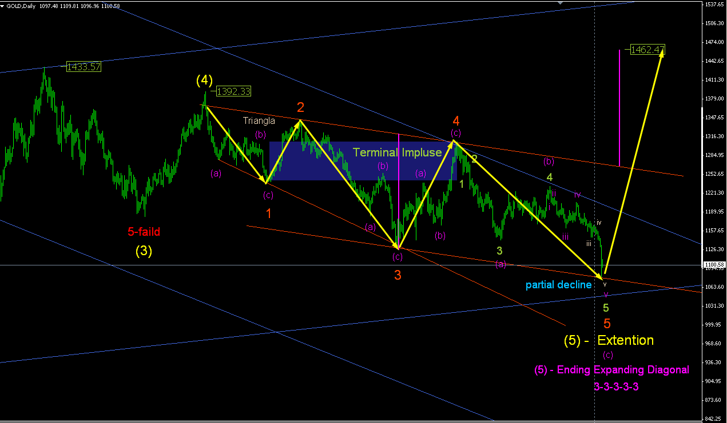
Task: Select the partial decline text label
Action: 558,284
